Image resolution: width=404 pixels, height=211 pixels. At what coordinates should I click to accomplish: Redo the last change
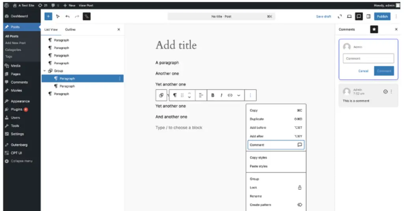[x=77, y=17]
